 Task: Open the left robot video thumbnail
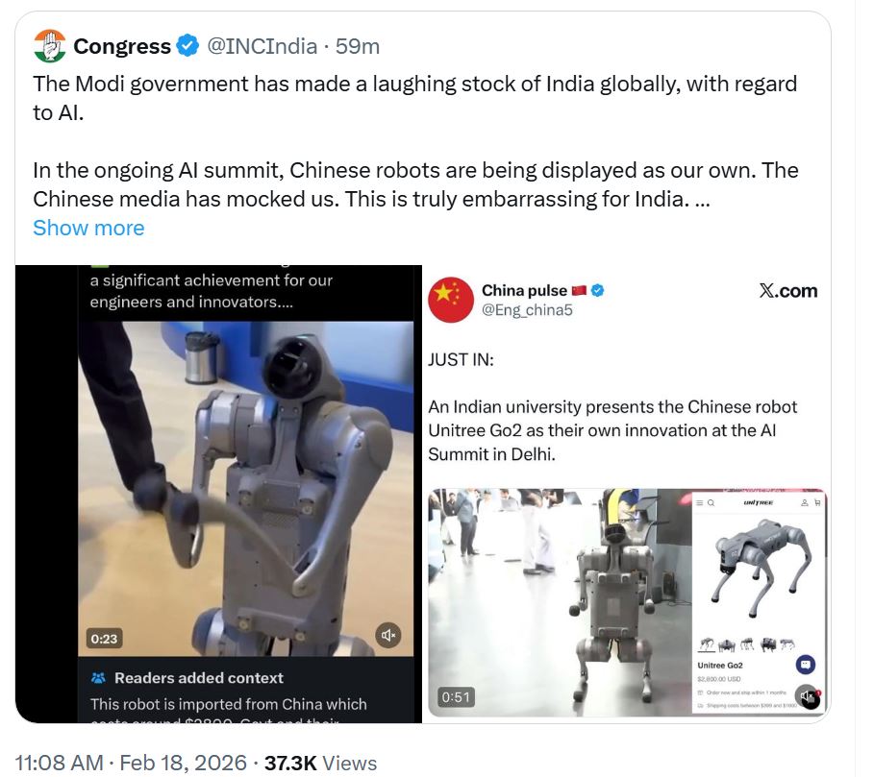[x=246, y=489]
